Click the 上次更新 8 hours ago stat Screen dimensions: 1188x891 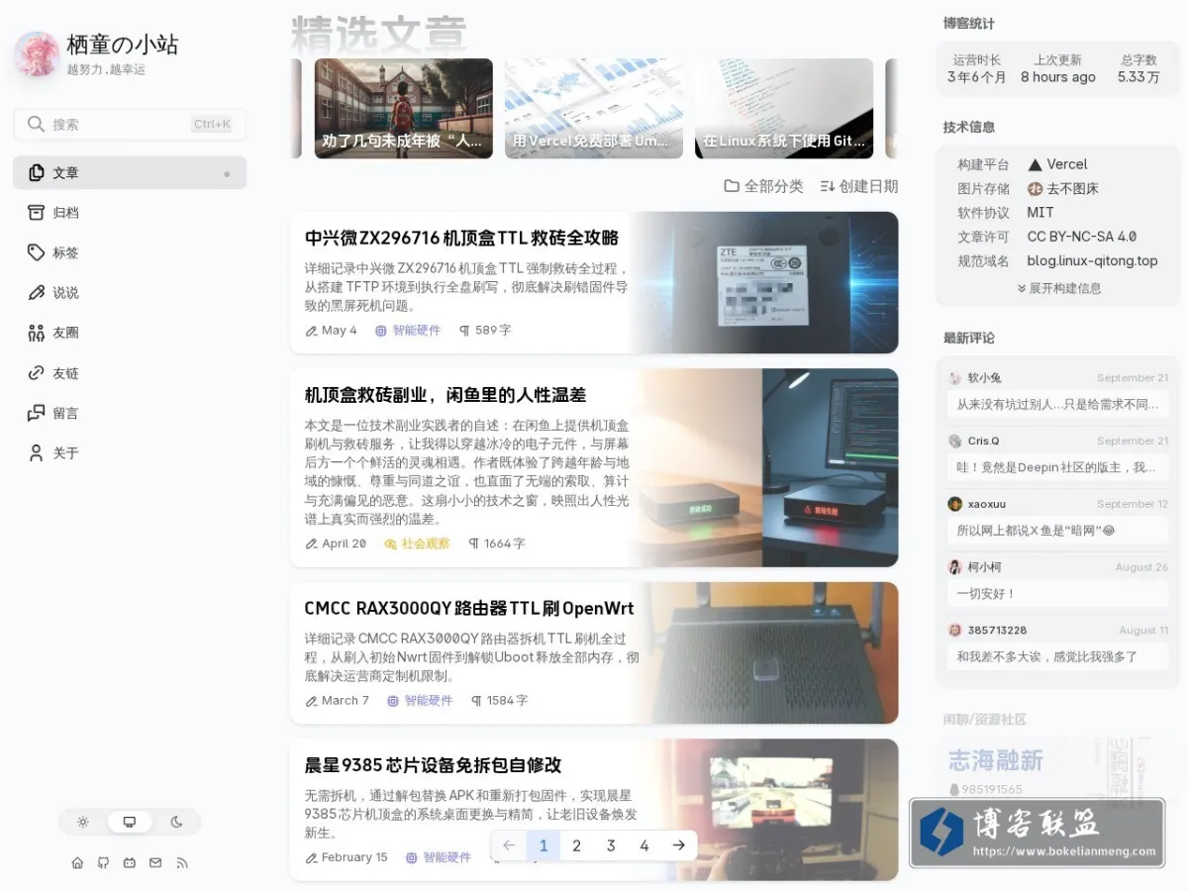[1058, 68]
